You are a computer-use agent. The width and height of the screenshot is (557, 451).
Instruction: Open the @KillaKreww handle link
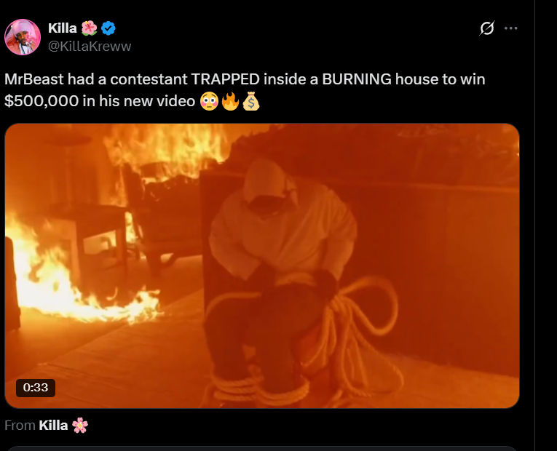point(90,46)
